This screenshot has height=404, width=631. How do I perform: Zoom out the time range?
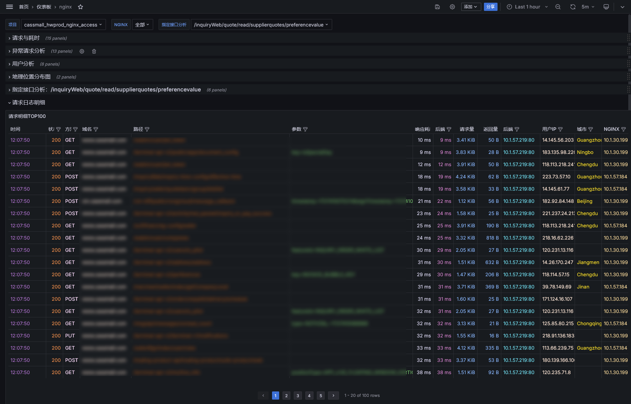pos(558,7)
